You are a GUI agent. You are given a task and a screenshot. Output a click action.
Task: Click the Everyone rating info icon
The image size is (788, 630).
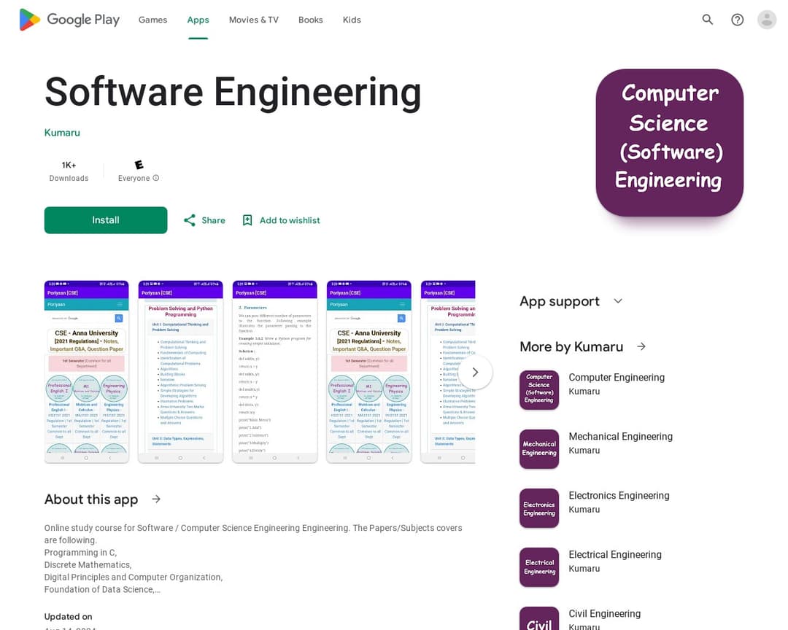156,178
